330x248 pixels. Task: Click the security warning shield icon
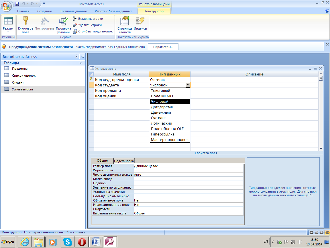tap(4, 46)
